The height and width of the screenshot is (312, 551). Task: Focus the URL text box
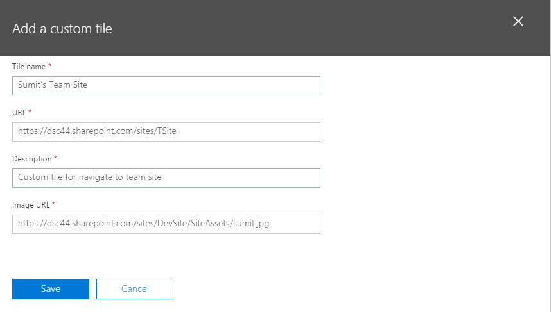166,132
